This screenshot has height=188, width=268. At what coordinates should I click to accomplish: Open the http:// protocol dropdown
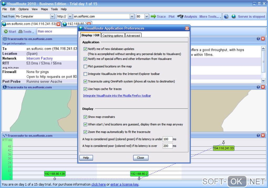(x=70, y=16)
